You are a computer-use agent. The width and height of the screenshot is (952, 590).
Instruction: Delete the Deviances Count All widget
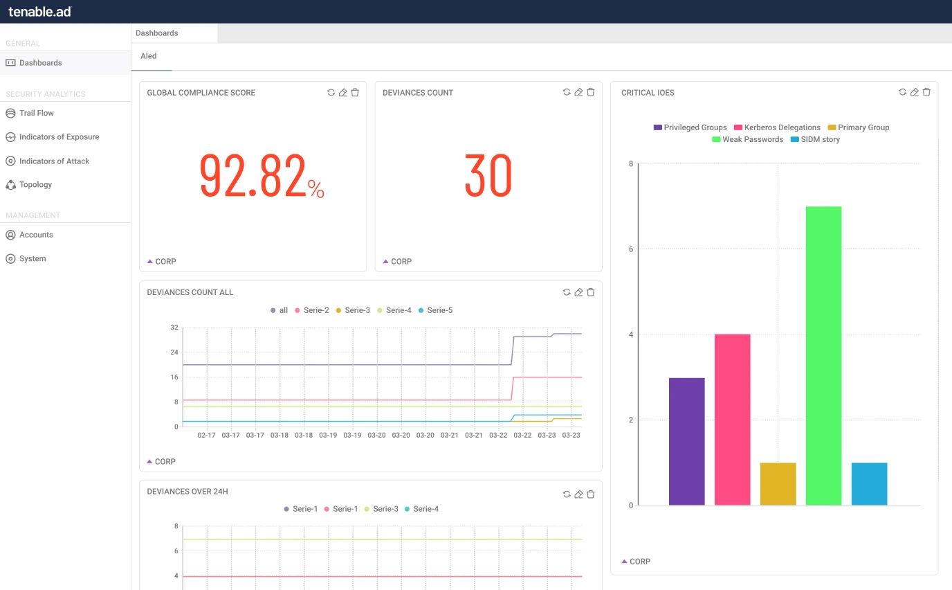point(591,292)
